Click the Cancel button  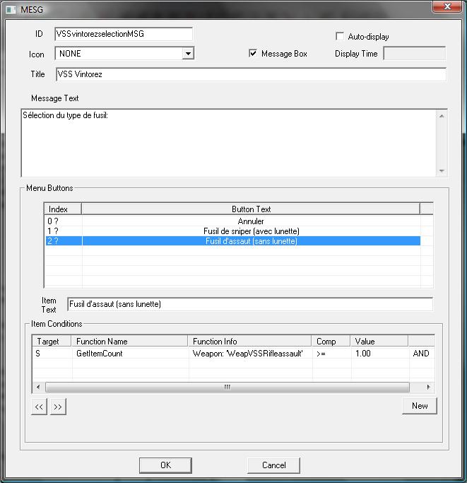coord(273,465)
